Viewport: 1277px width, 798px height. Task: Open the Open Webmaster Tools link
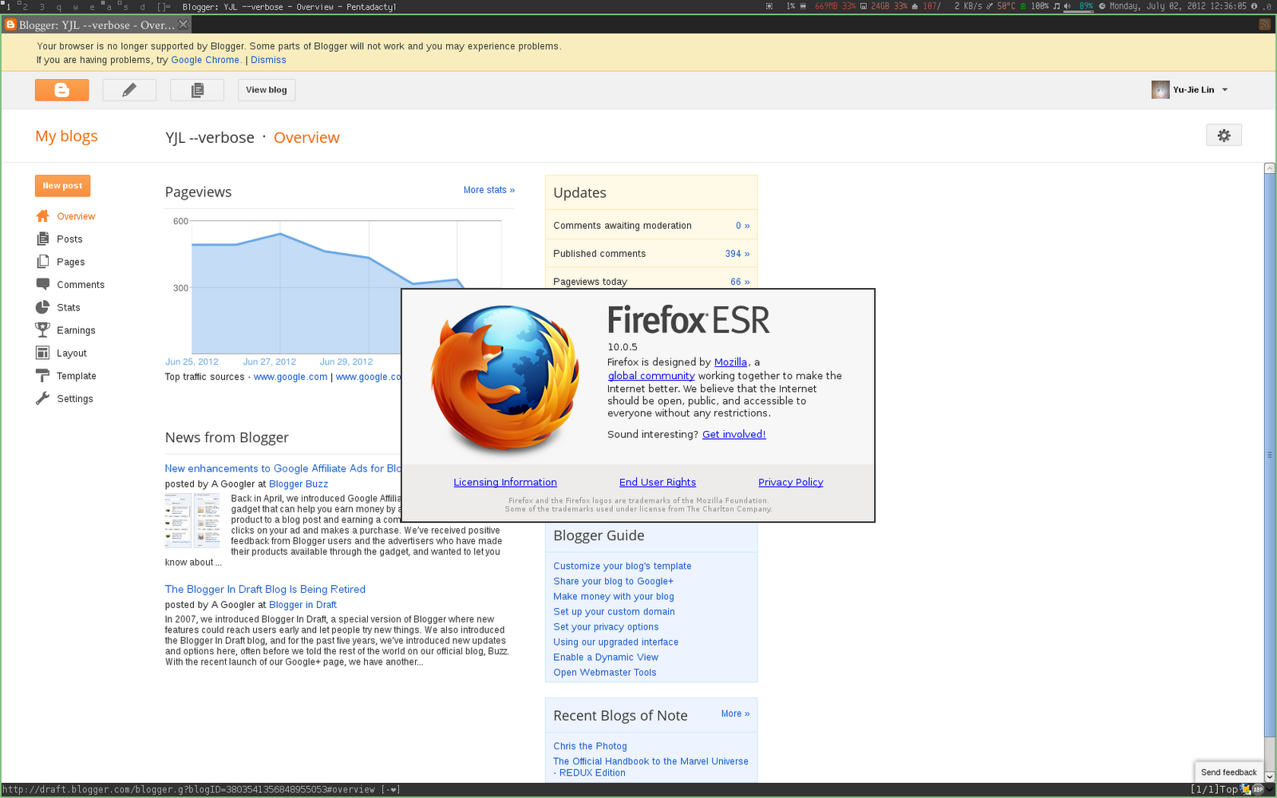[605, 672]
